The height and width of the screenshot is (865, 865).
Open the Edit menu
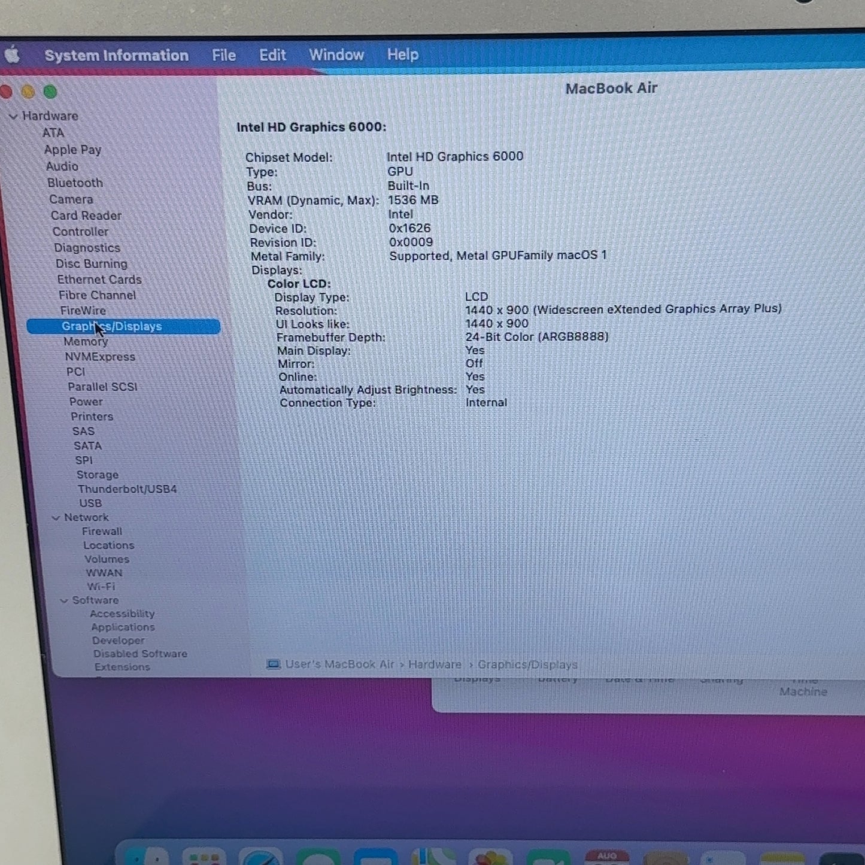272,55
